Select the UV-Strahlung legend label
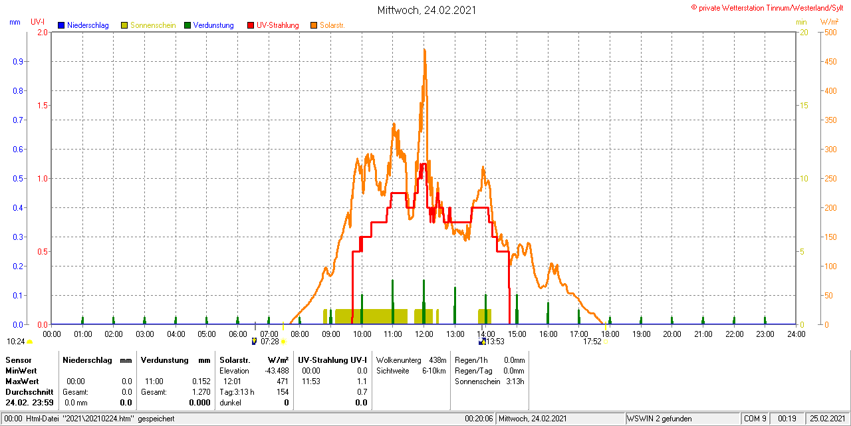 coord(278,25)
